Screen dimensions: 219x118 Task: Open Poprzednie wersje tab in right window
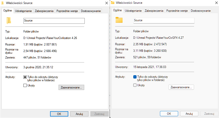[177, 11]
